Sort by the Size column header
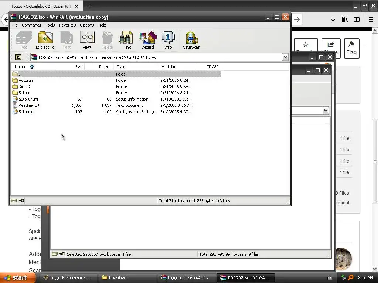This screenshot has height=283, width=378. click(x=69, y=67)
